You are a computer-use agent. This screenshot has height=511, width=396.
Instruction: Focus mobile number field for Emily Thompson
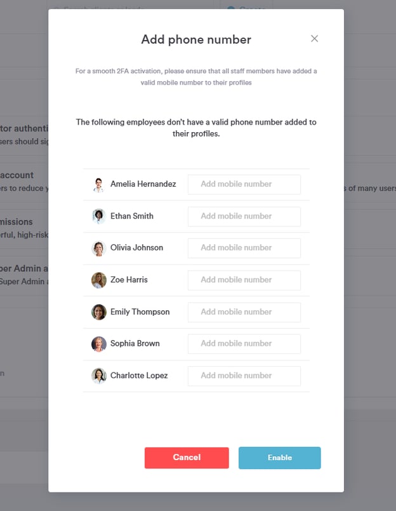pyautogui.click(x=244, y=312)
